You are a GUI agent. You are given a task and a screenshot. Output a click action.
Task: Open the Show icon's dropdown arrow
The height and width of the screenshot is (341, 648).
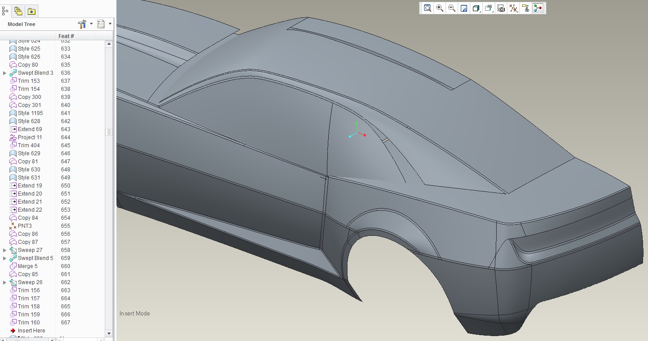(x=110, y=24)
